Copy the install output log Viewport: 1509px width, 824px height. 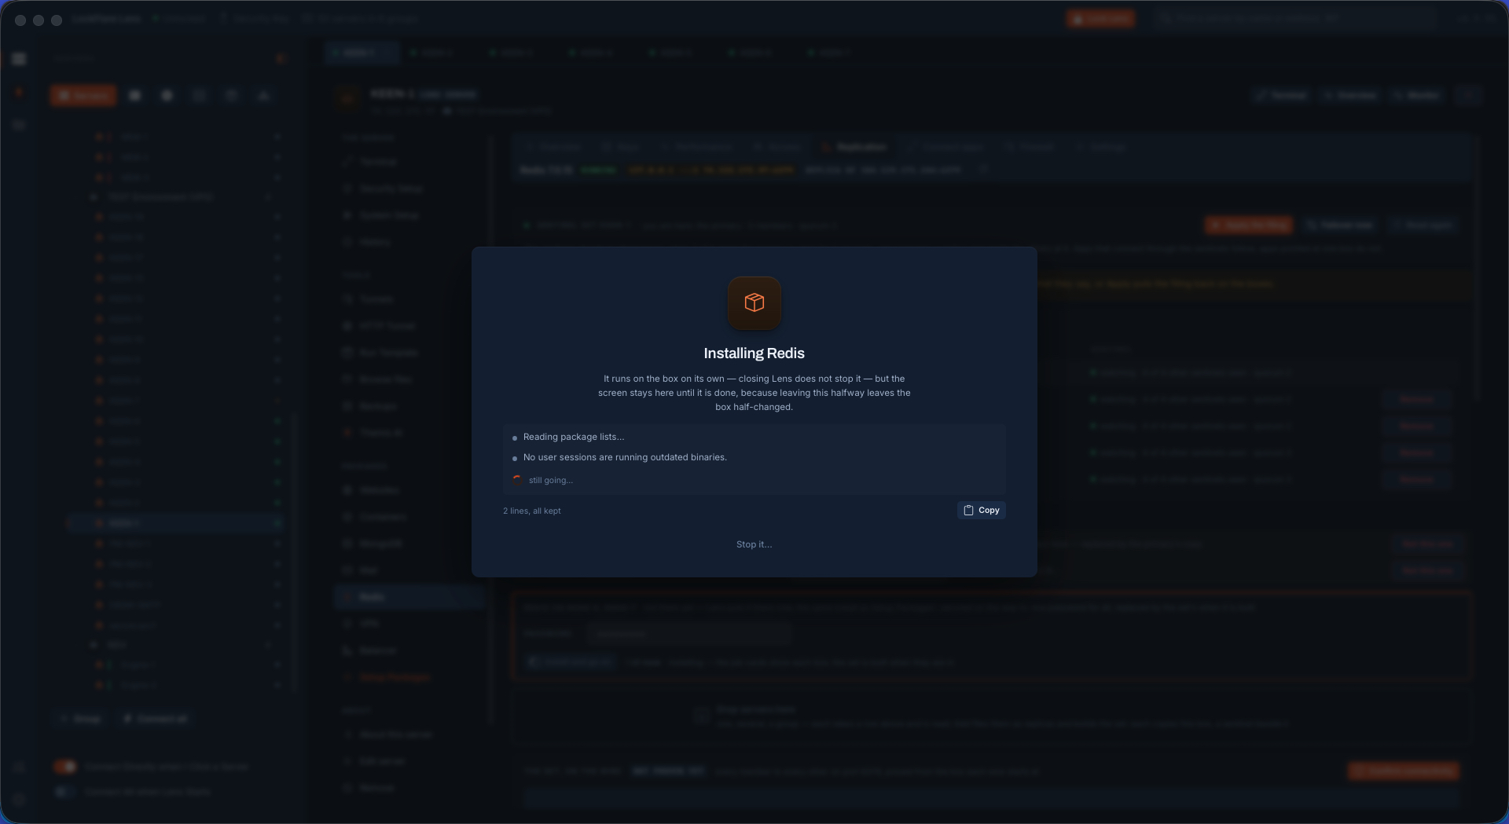[x=982, y=511]
